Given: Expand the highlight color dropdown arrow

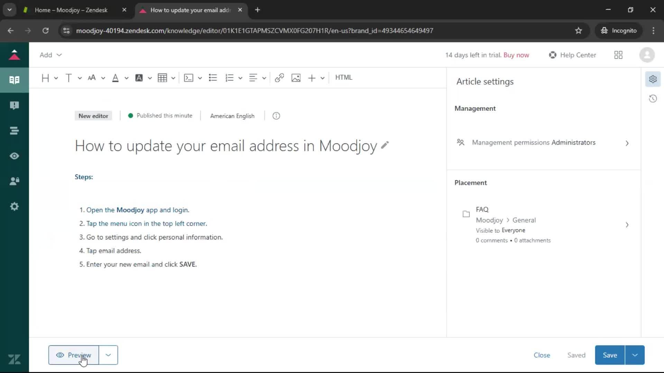Looking at the screenshot, I should click(150, 78).
